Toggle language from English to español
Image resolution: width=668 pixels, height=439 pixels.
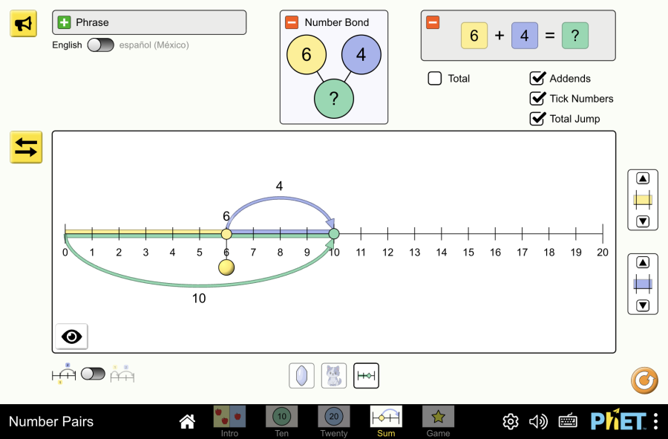point(100,45)
